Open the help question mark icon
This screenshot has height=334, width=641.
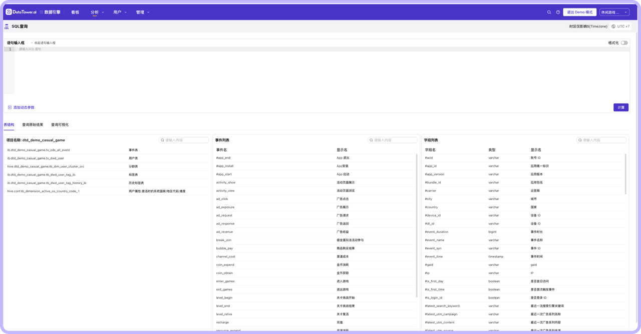point(558,12)
